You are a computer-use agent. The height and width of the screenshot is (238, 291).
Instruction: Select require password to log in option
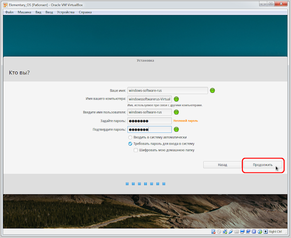[130, 144]
